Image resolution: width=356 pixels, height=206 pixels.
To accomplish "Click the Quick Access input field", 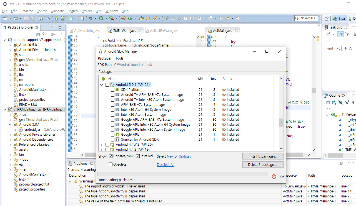I will coord(306,18).
